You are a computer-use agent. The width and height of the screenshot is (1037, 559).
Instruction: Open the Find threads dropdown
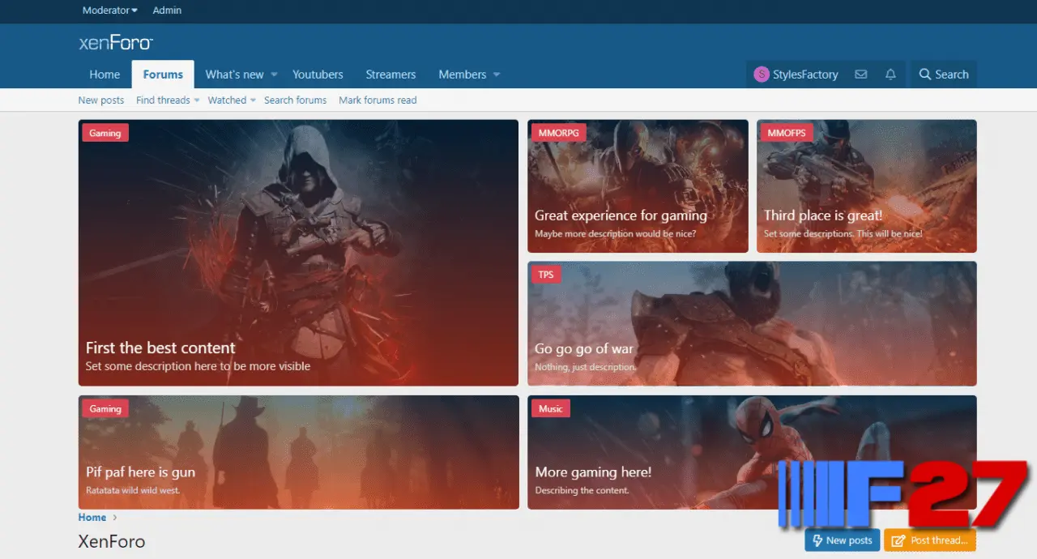coord(168,100)
